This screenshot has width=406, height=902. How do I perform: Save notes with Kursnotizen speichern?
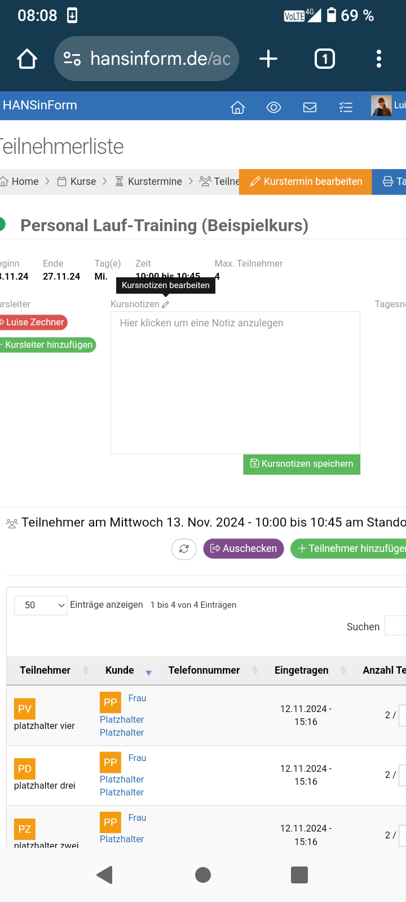click(x=302, y=464)
